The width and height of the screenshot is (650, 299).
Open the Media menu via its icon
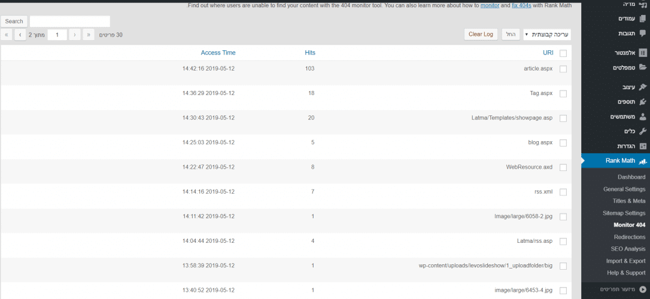coord(643,4)
